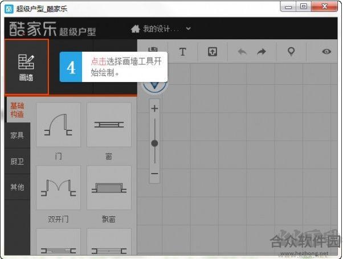Zoom in with the plus button
The image size is (343, 259).
[154, 108]
